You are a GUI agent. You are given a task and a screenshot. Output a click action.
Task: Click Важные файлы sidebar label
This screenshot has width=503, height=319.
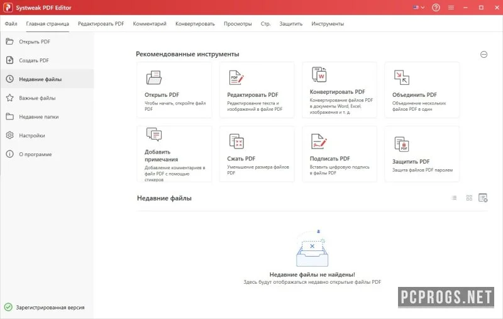tap(37, 98)
